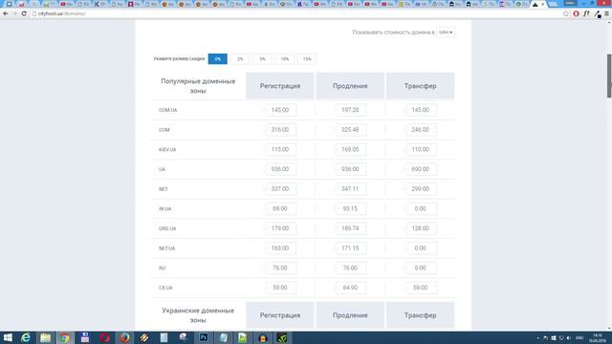Click Регистрация header of Ukrainian zones table
Viewport: 612px width, 344px height.
click(x=280, y=315)
